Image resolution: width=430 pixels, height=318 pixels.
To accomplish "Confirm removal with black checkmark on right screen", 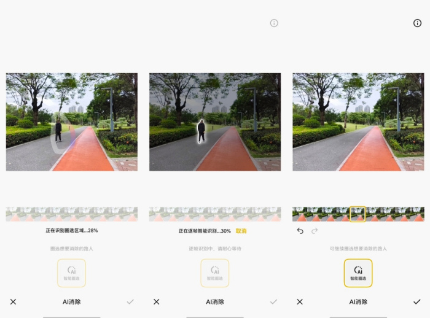I will point(417,302).
